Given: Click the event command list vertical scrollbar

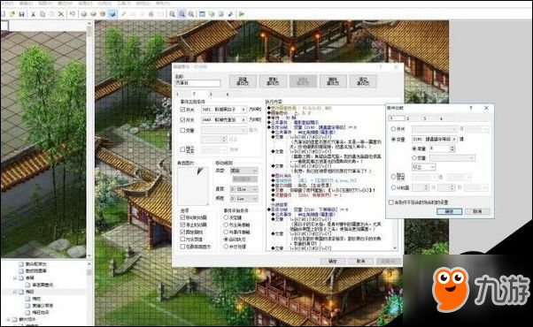Looking at the screenshot, I should (395, 179).
